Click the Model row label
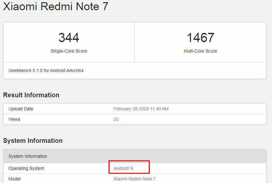The height and width of the screenshot is (183, 272). click(x=15, y=179)
